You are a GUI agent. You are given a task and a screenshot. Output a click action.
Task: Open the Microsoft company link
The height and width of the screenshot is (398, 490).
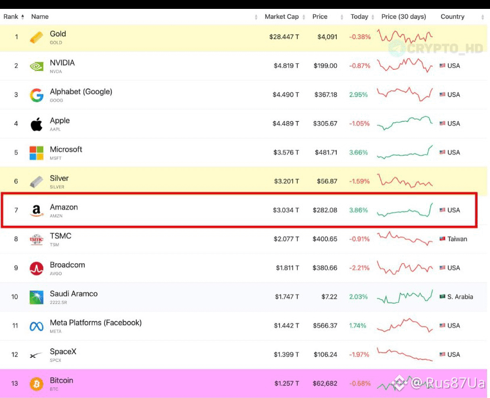tap(66, 150)
